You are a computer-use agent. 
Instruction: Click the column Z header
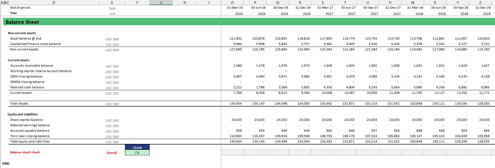(x=480, y=2)
